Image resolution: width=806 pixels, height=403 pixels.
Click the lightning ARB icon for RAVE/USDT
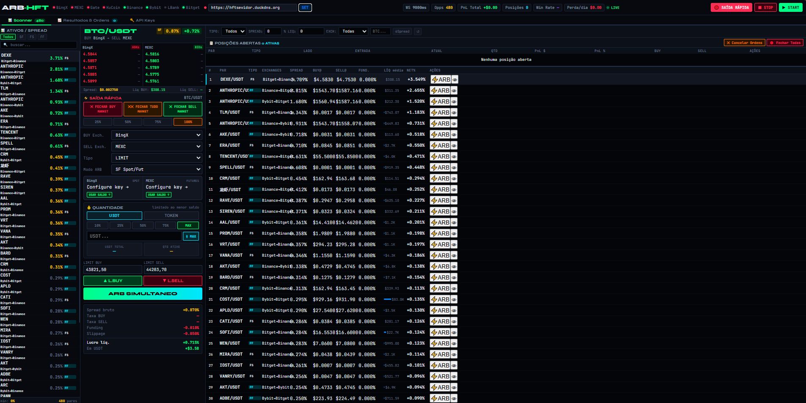(x=440, y=200)
